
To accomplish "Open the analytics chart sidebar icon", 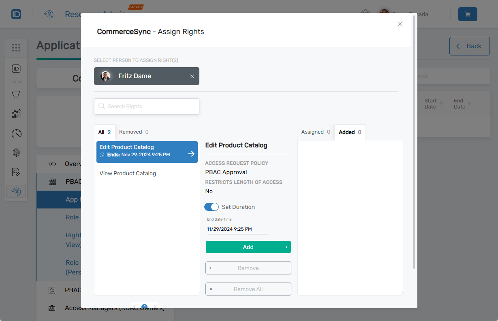I will coord(16,114).
